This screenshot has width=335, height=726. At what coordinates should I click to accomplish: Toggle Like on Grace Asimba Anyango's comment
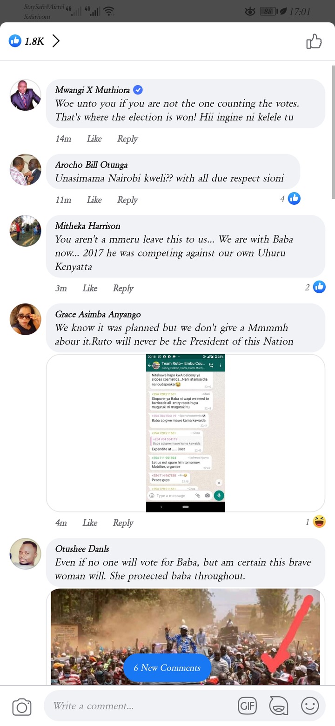tap(90, 523)
